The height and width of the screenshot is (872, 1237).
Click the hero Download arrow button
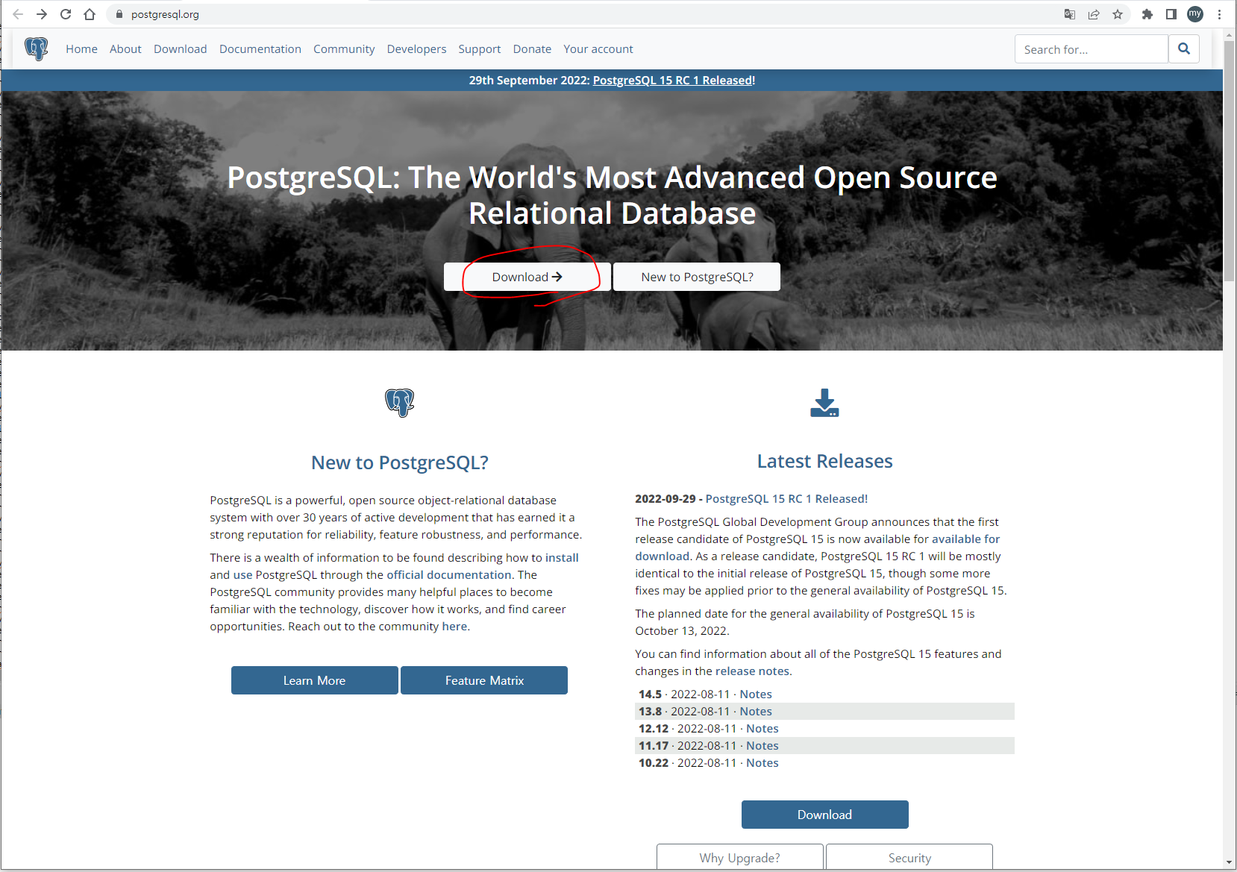[x=527, y=277]
